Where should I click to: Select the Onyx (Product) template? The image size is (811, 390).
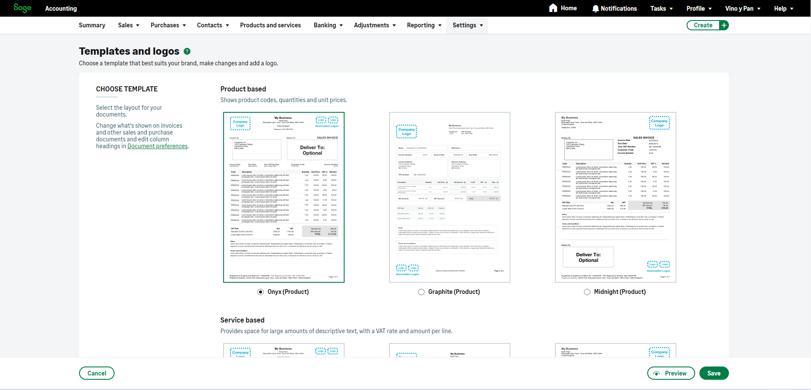click(x=260, y=292)
